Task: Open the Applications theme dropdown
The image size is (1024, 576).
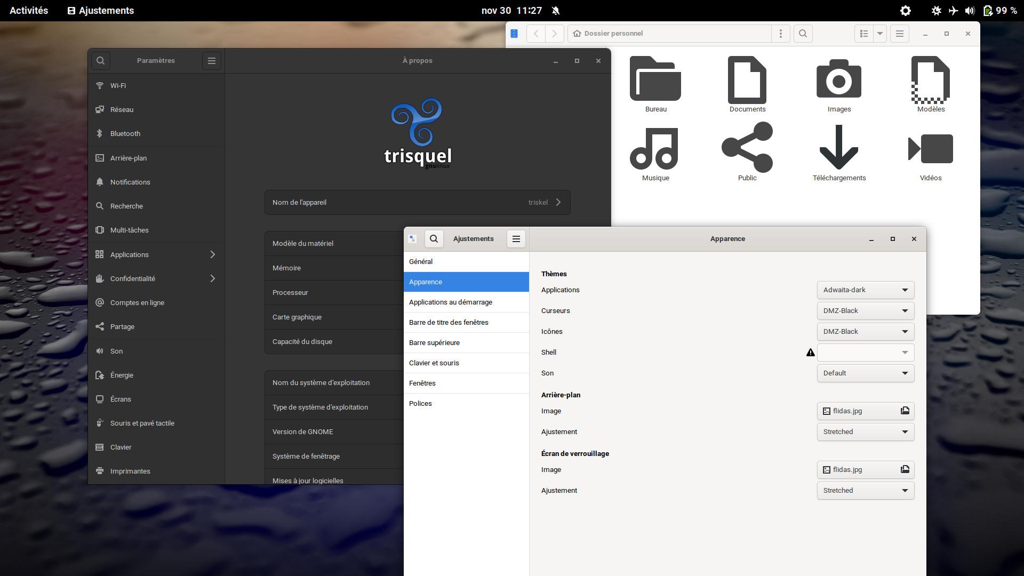Action: tap(865, 290)
